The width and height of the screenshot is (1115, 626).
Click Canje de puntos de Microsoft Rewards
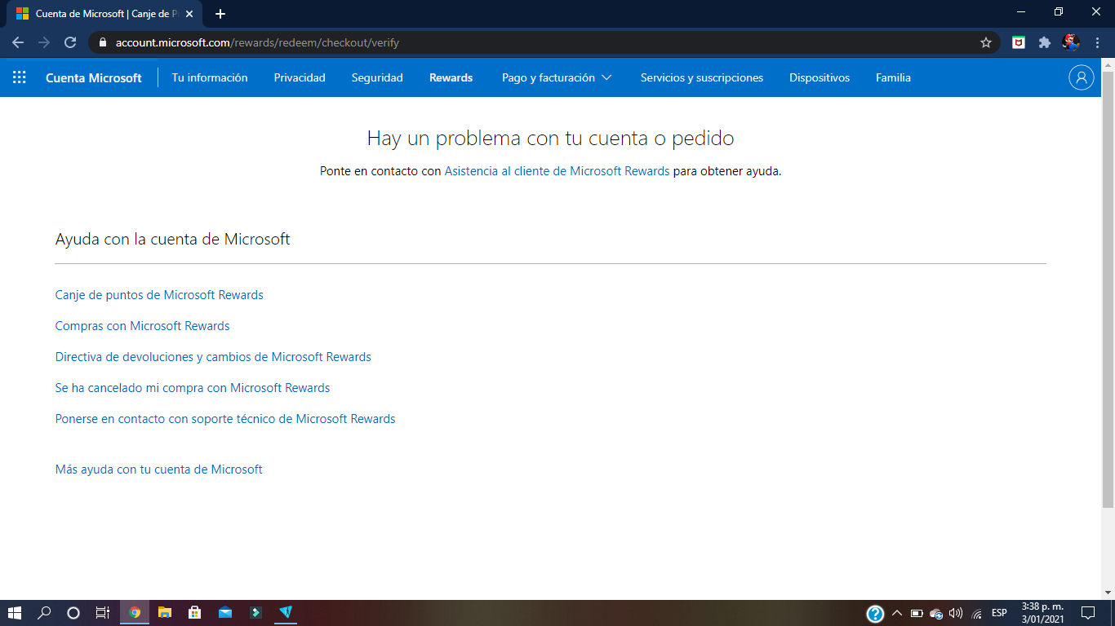tap(158, 294)
